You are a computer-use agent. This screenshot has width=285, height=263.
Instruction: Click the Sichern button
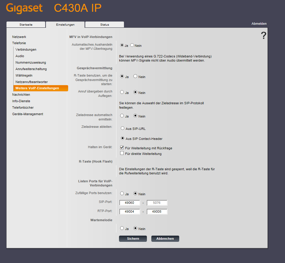(133, 239)
